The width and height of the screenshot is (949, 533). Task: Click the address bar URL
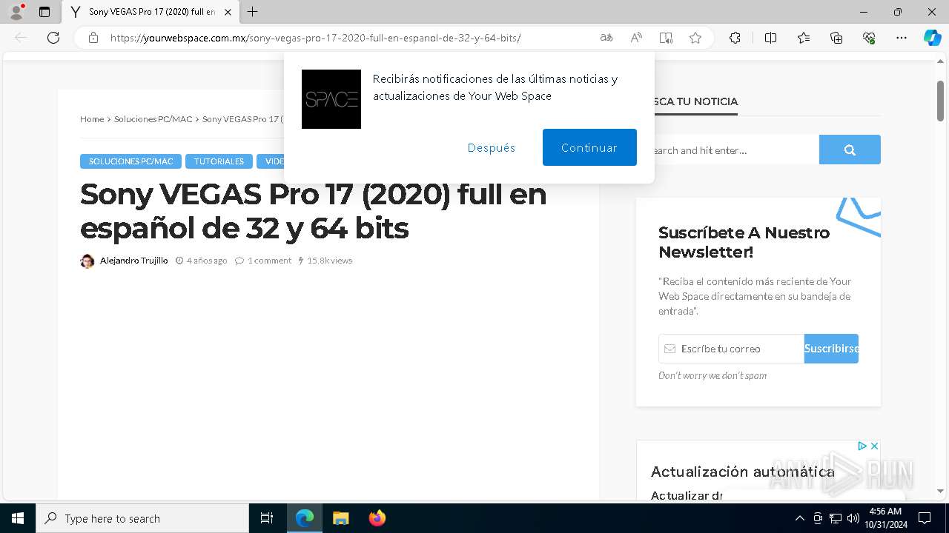(315, 38)
